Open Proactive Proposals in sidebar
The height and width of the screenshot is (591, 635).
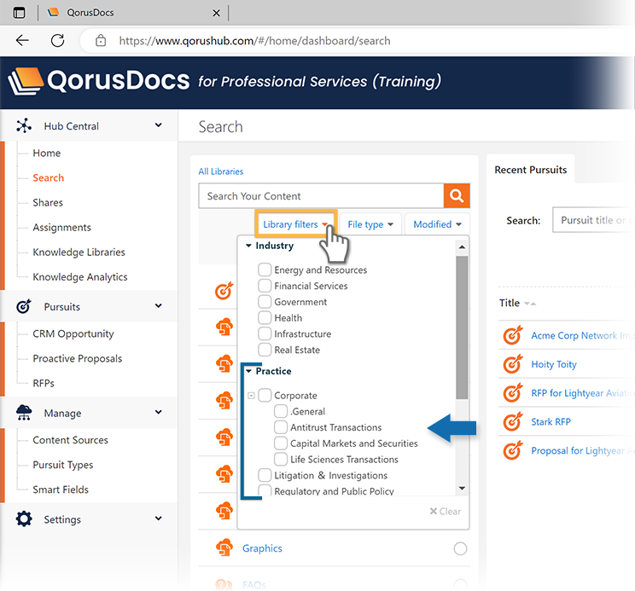[78, 358]
